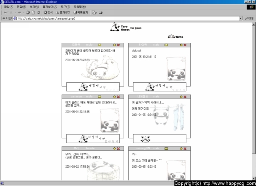Delete zamman's entry with red X
Viewport: 256px width, 186px height.
tap(118, 97)
